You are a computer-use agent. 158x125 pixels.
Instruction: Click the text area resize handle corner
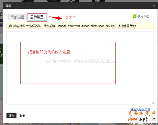(152, 103)
